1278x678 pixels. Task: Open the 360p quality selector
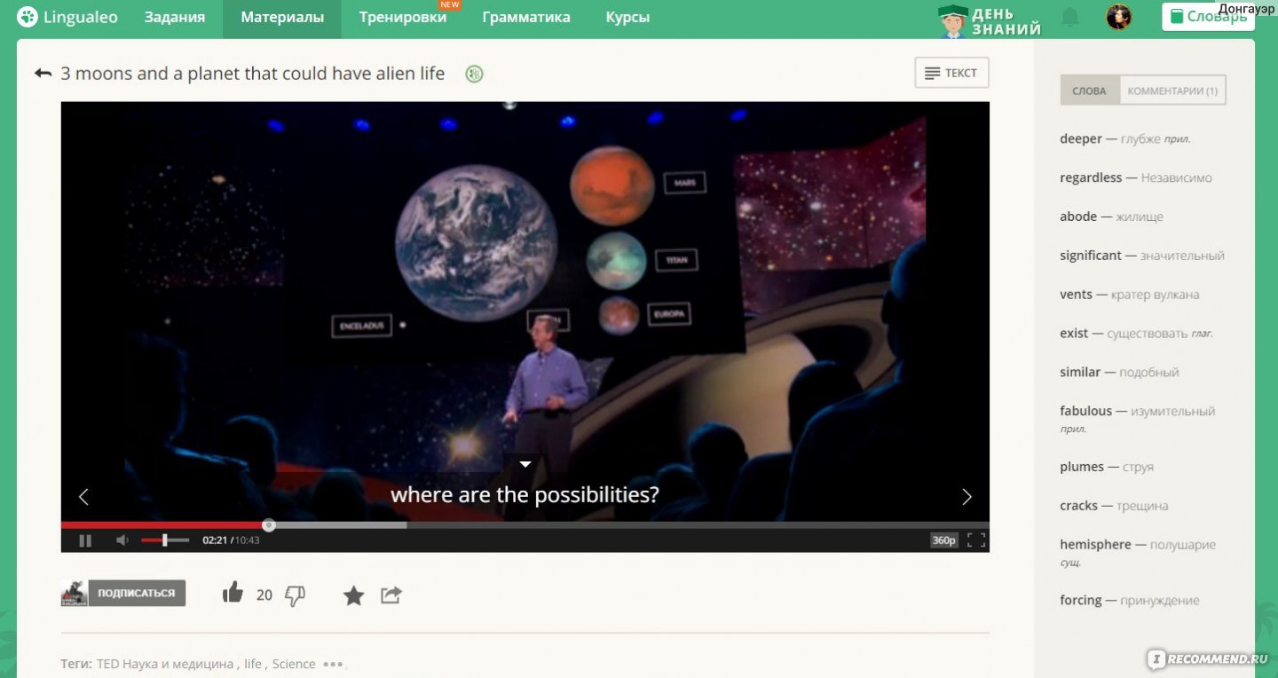(x=943, y=540)
